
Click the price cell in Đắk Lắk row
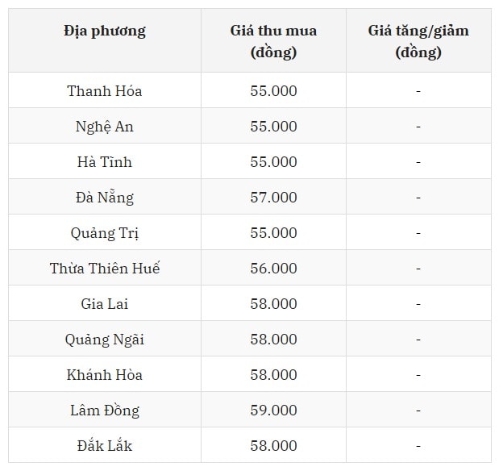[x=273, y=446]
